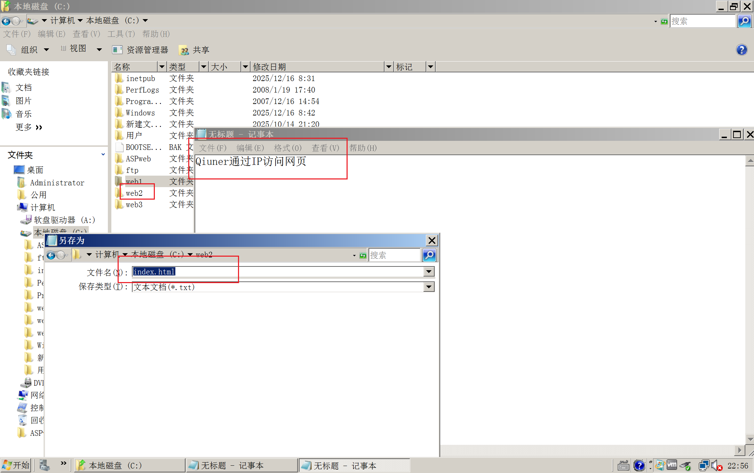This screenshot has width=754, height=473.
Task: Open Notepad Format (格式) menu
Action: click(x=287, y=148)
